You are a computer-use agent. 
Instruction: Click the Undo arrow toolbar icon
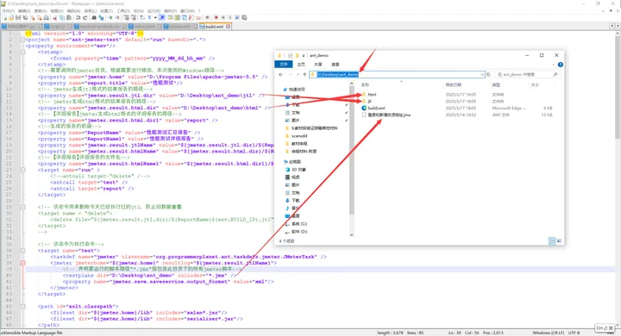pos(78,18)
